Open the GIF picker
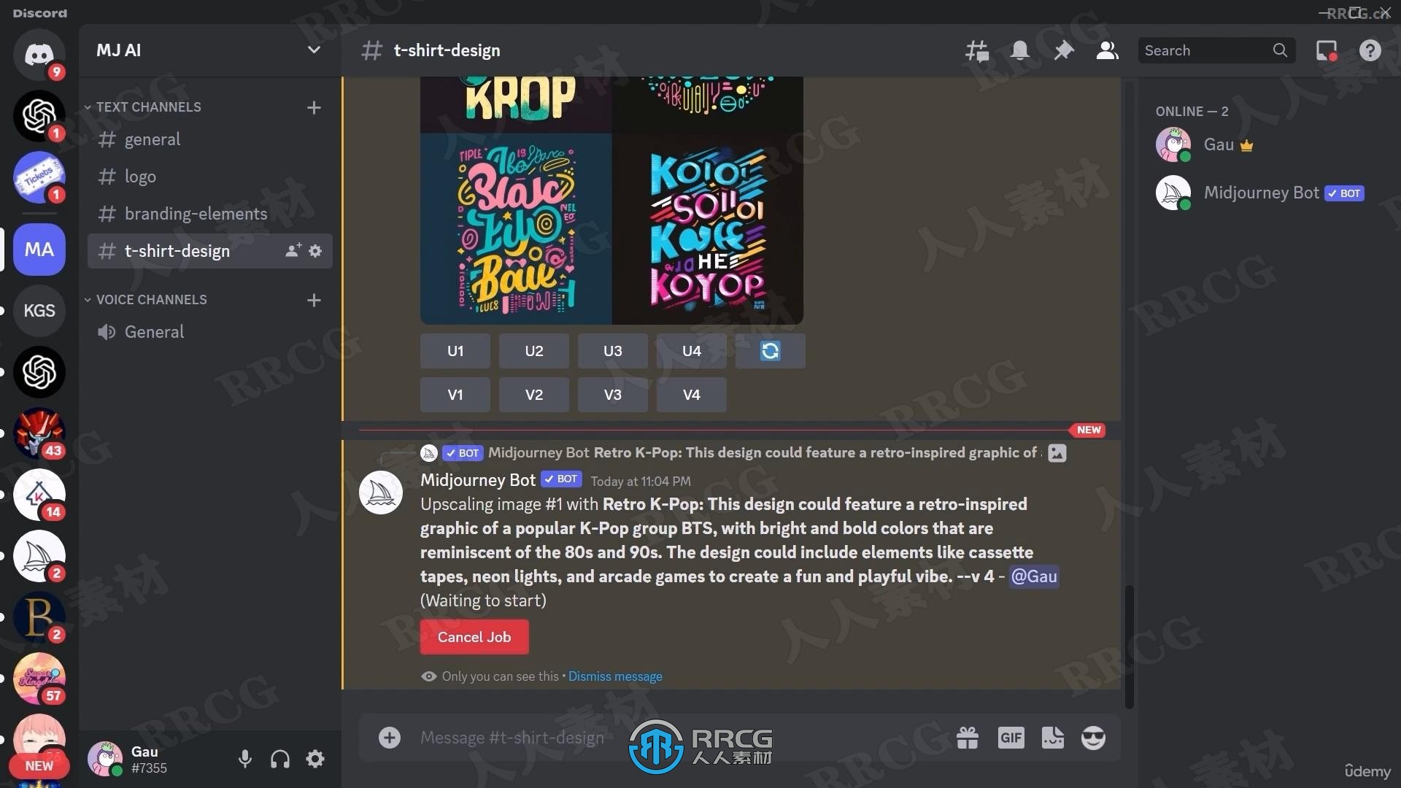The image size is (1401, 788). tap(1011, 738)
